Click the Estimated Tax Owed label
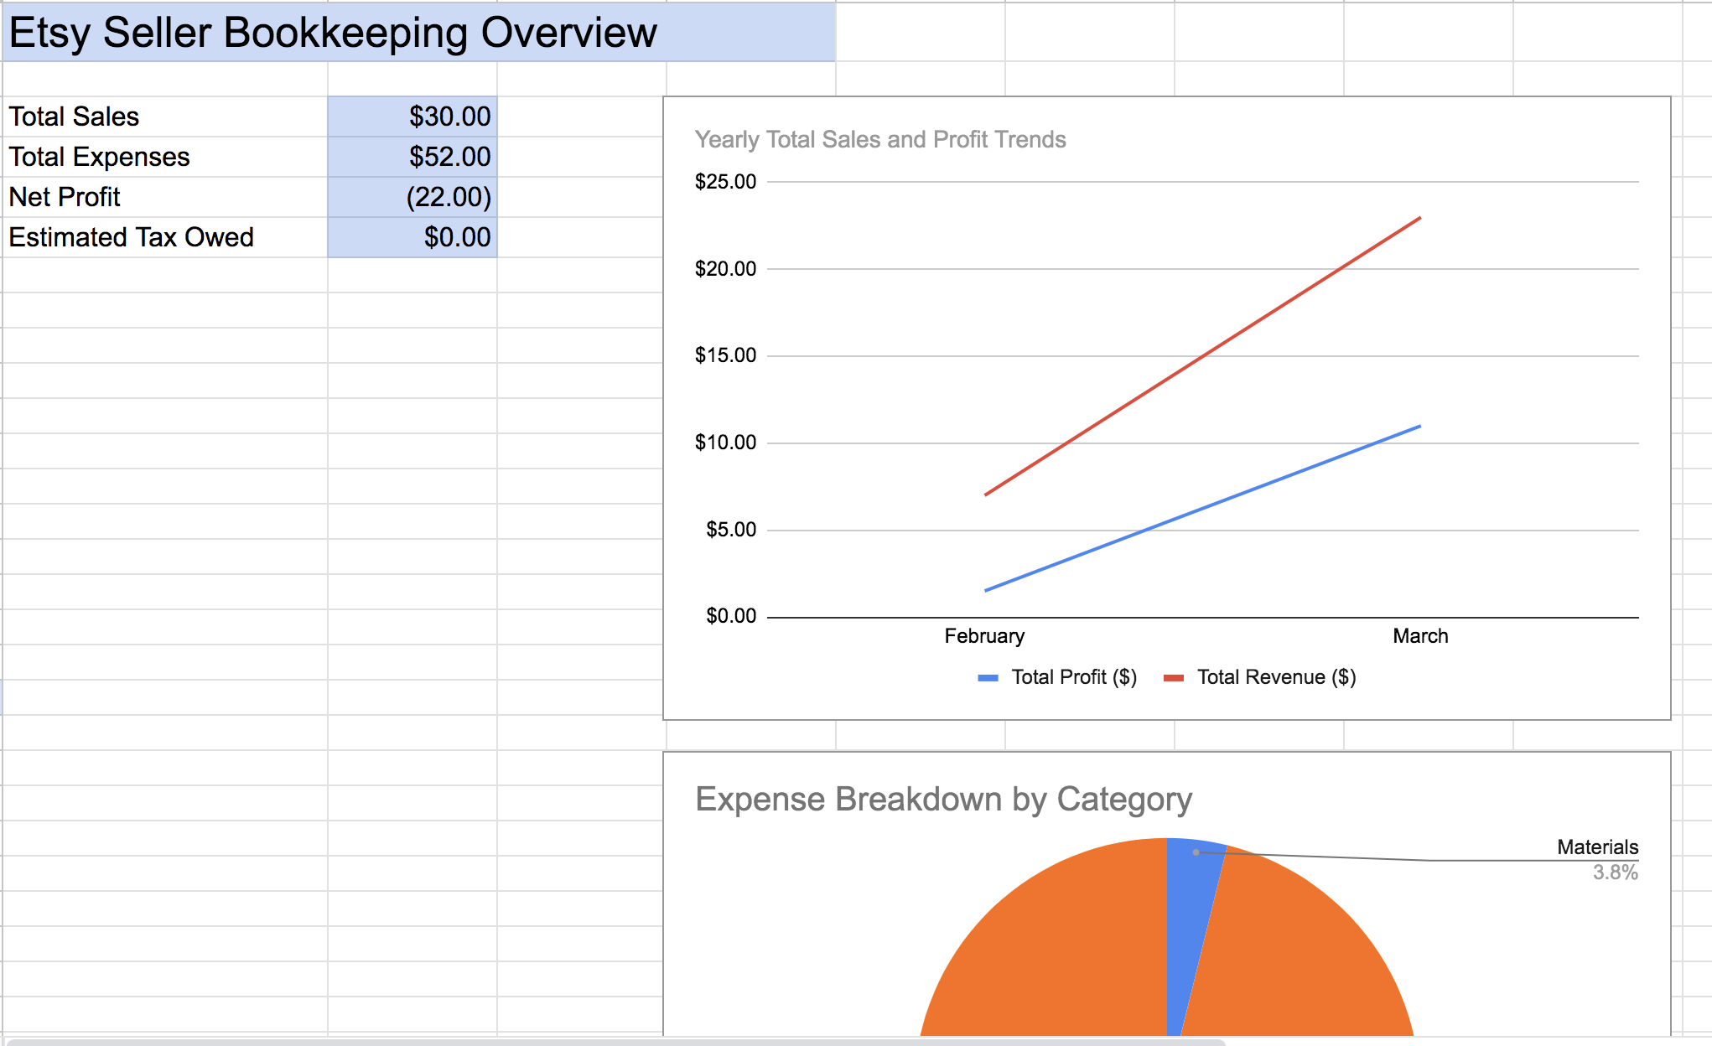 pyautogui.click(x=131, y=237)
